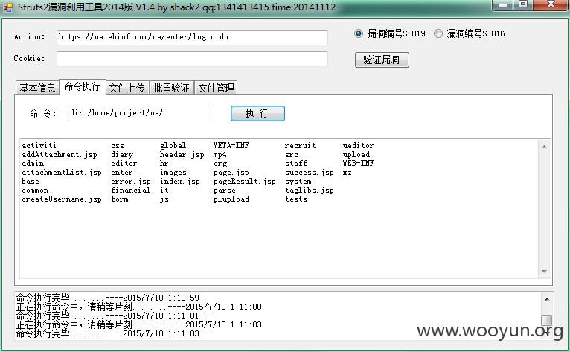Click 'financial' entry in output

tap(130, 191)
